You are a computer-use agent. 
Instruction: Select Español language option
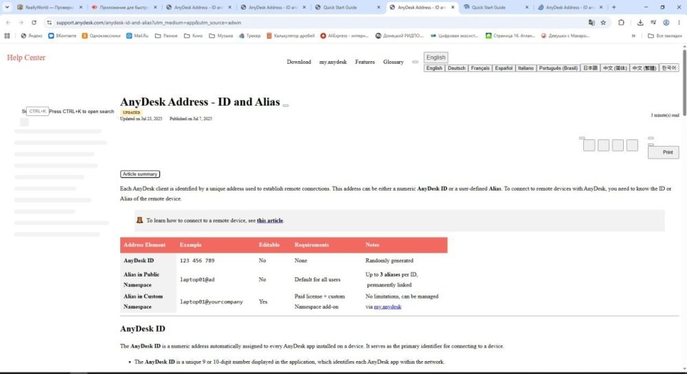pyautogui.click(x=504, y=68)
